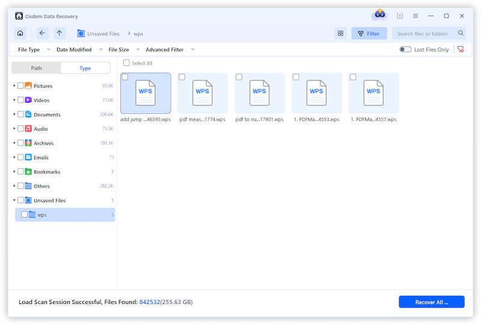Expand the Others tree node arrow
This screenshot has width=481, height=325.
[x=14, y=186]
